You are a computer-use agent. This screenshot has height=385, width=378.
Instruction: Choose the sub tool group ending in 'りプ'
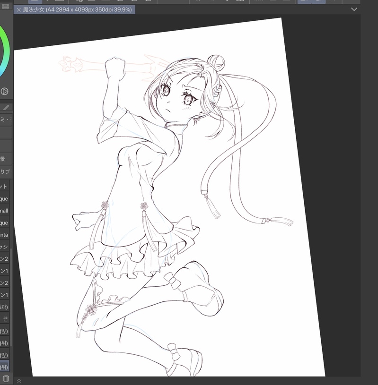click(6, 171)
